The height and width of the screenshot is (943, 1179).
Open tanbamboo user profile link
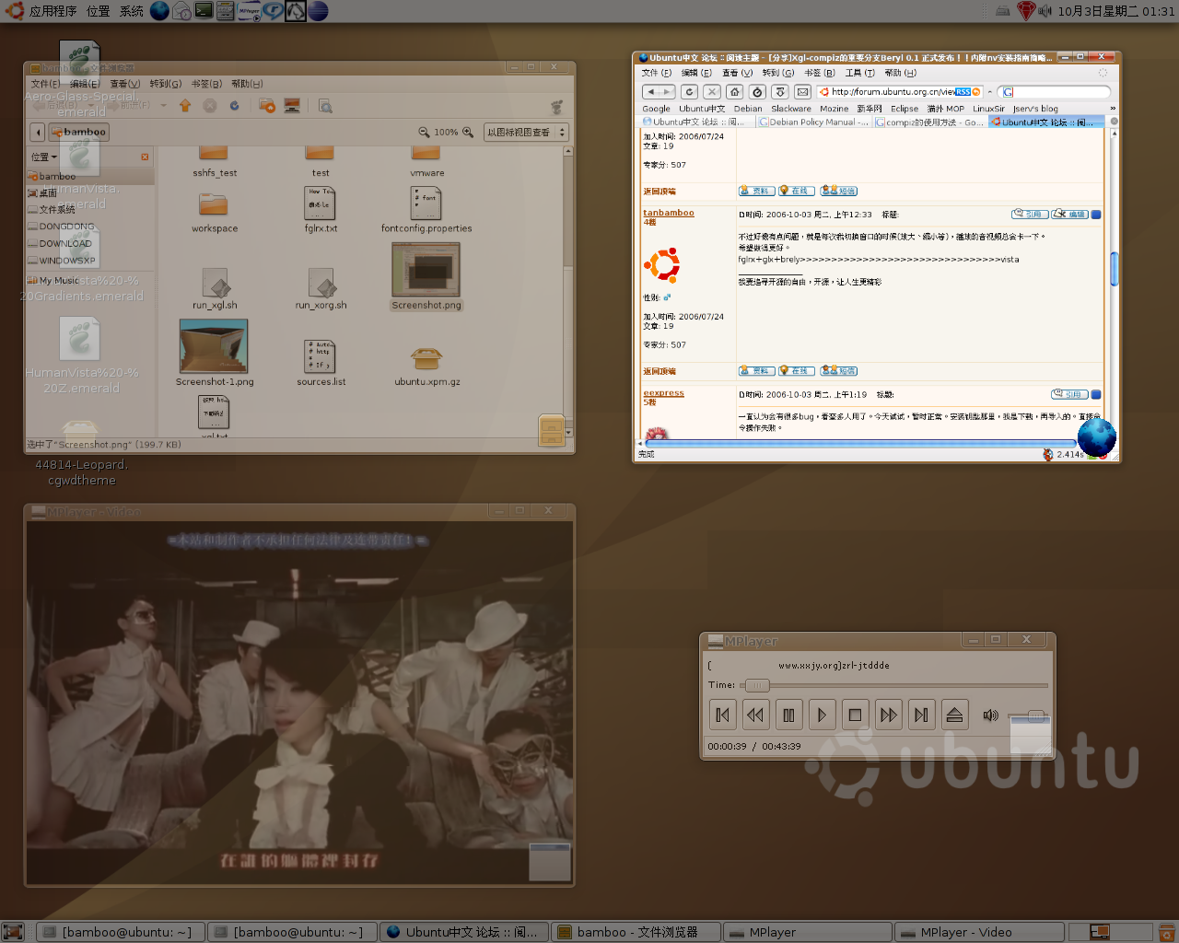669,213
